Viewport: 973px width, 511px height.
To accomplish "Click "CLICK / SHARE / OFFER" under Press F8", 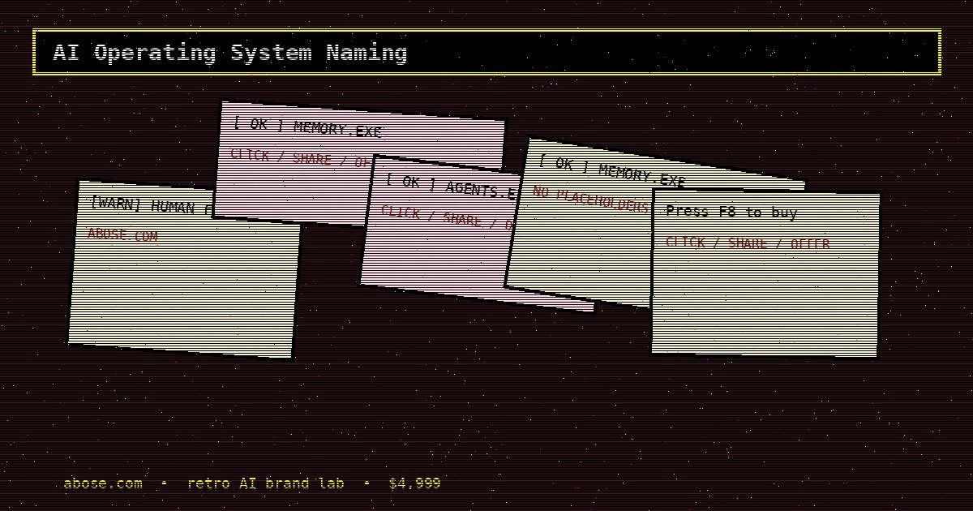I will click(748, 243).
